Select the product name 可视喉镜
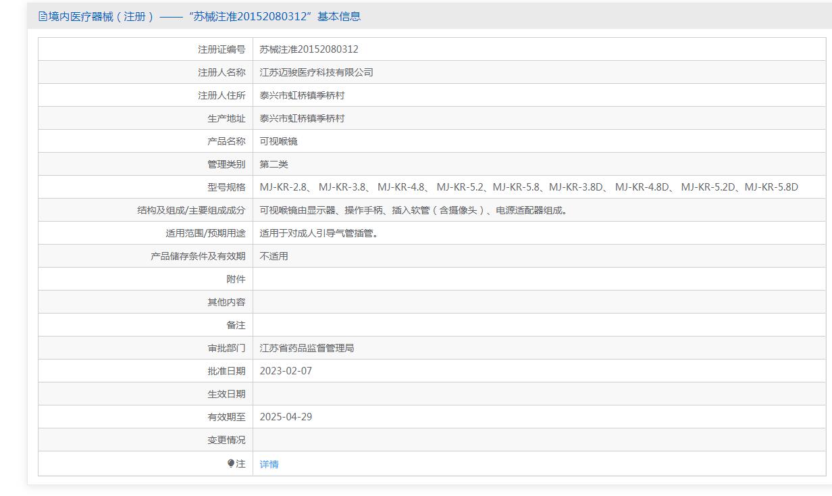 click(278, 141)
